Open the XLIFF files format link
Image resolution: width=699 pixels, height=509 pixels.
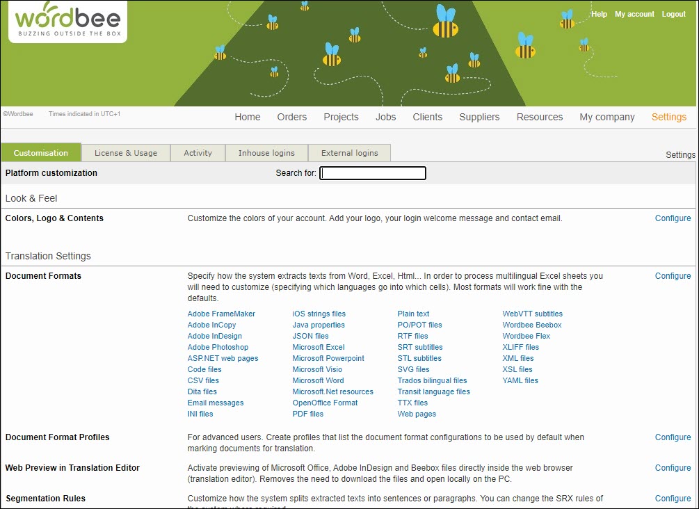coord(520,347)
